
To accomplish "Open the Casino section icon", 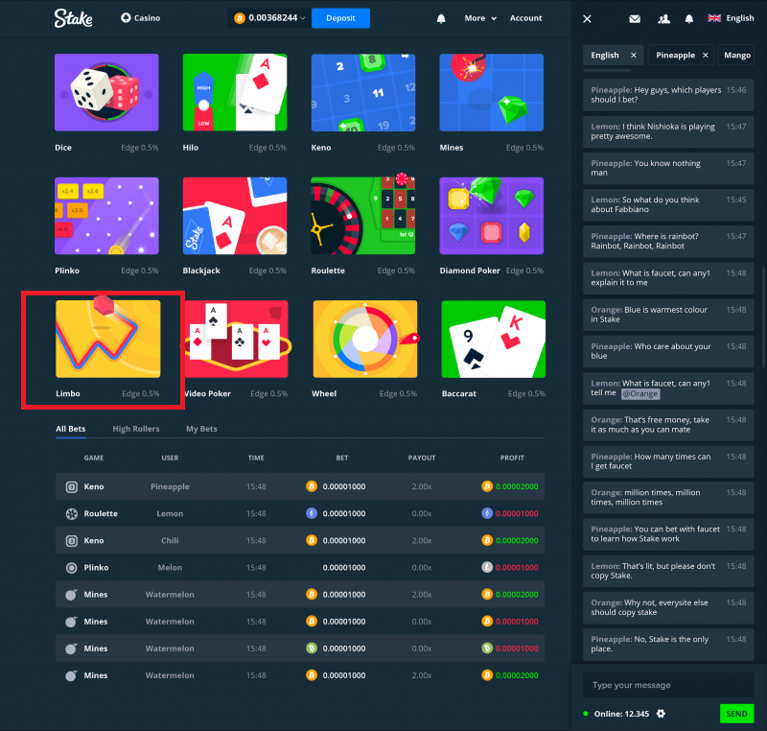I will (x=126, y=18).
